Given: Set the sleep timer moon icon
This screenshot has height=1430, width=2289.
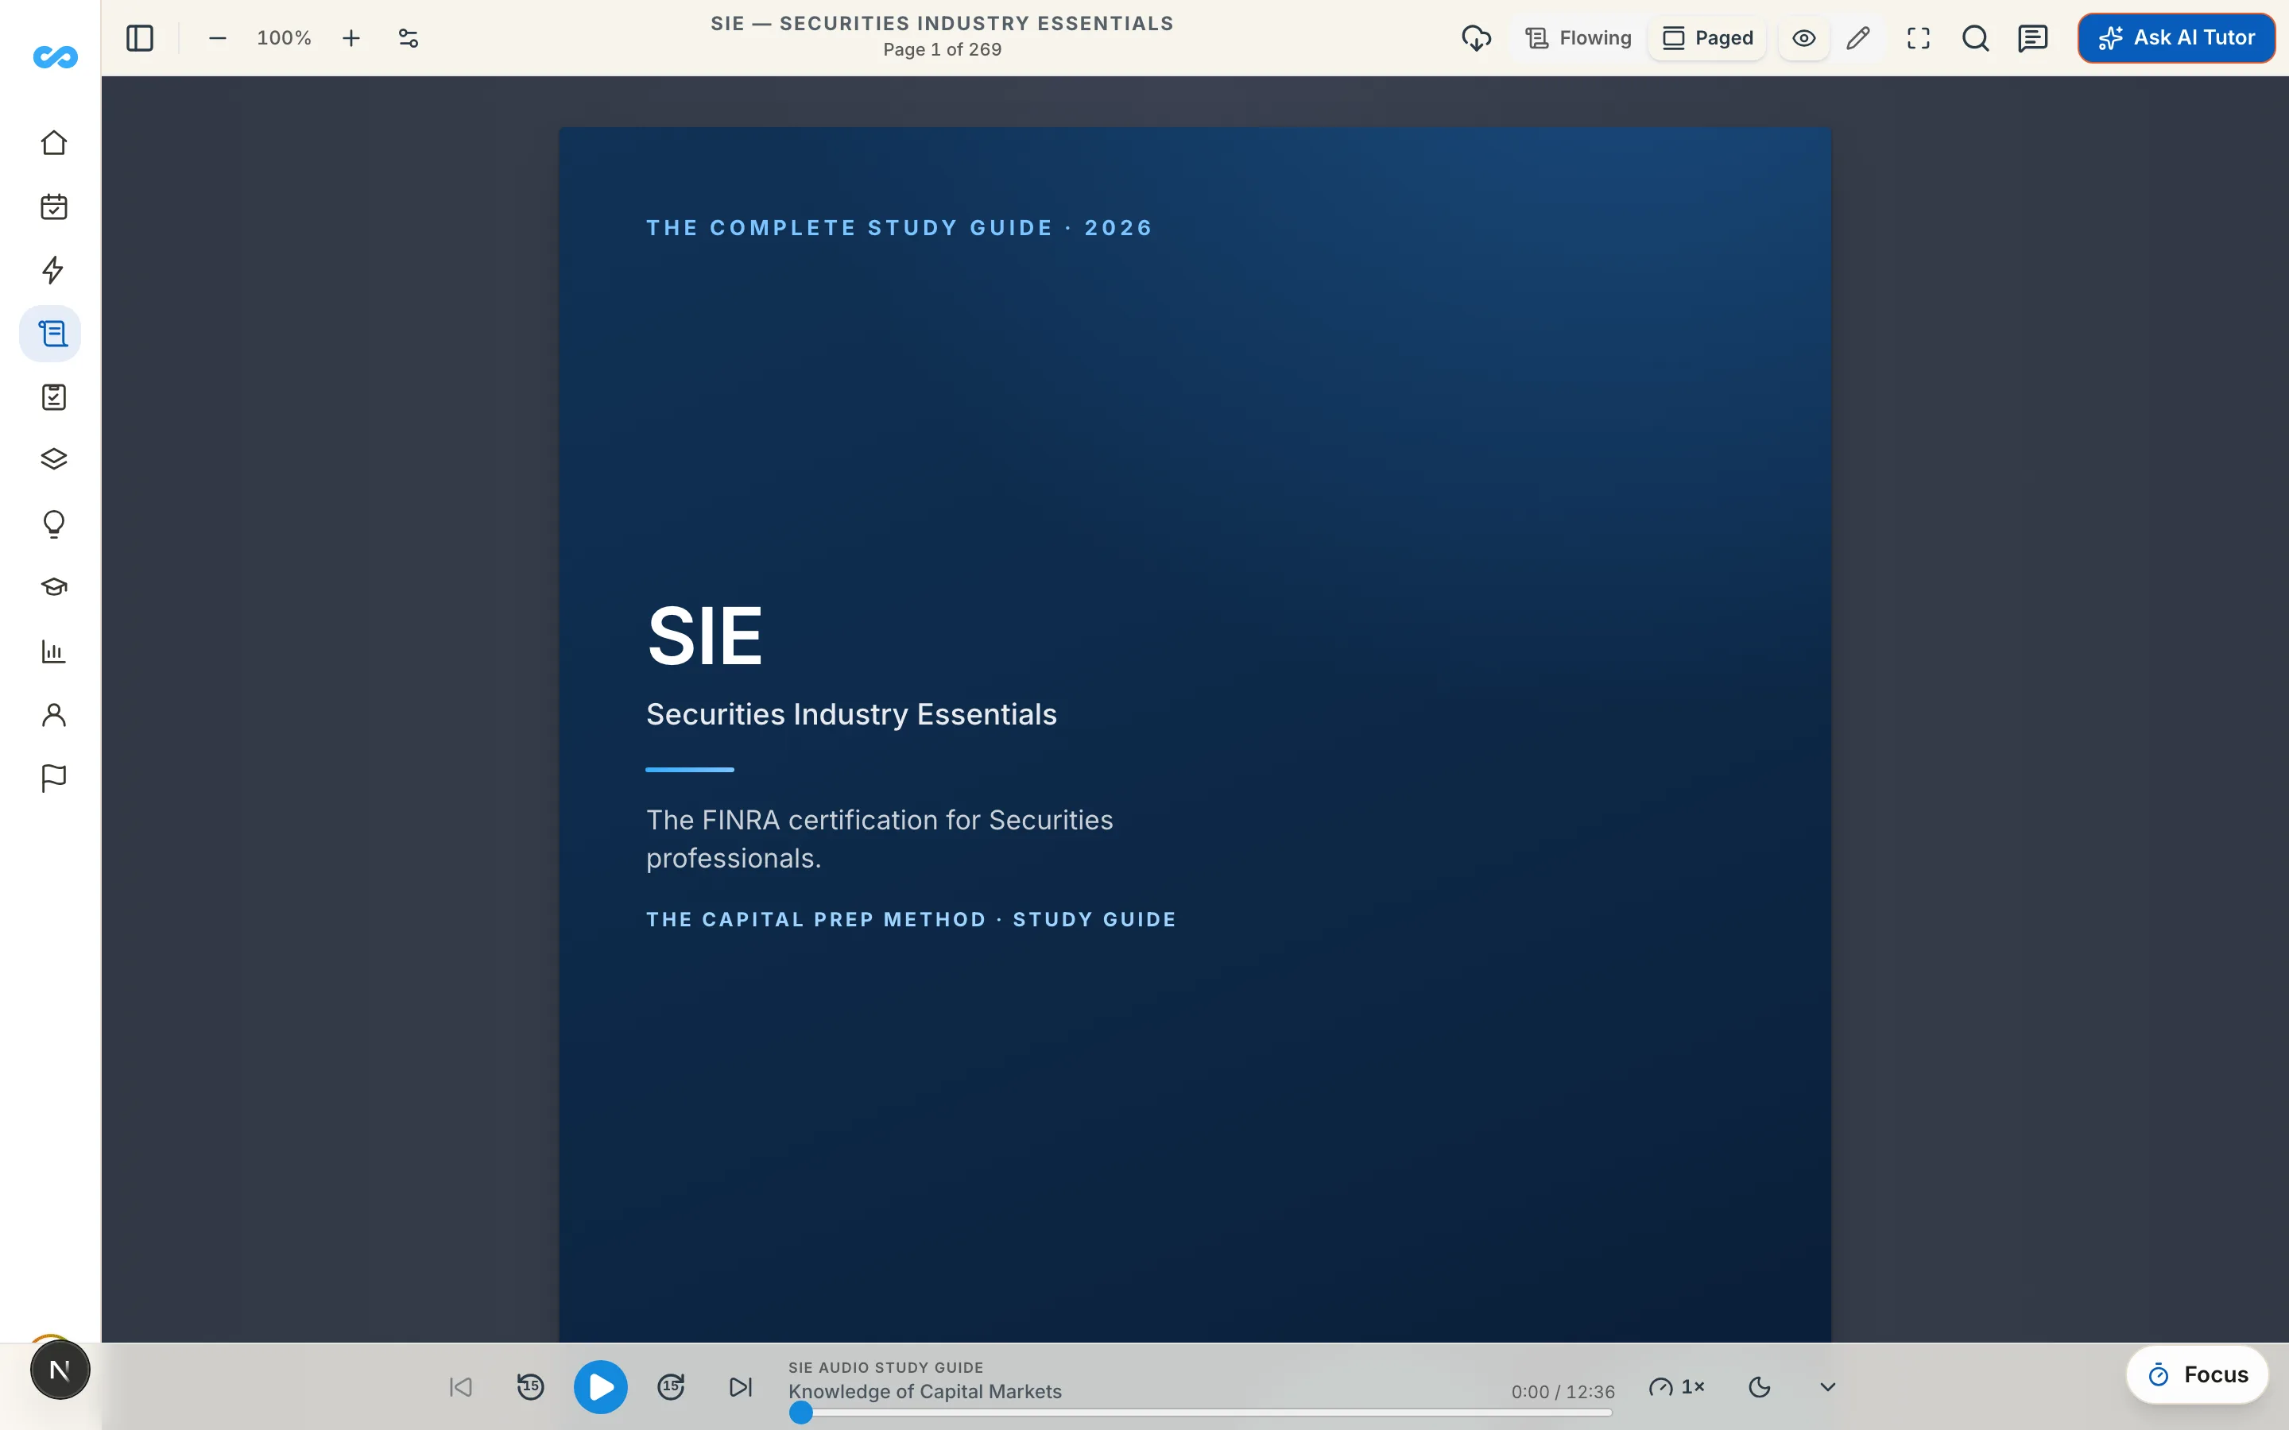Looking at the screenshot, I should [1760, 1387].
